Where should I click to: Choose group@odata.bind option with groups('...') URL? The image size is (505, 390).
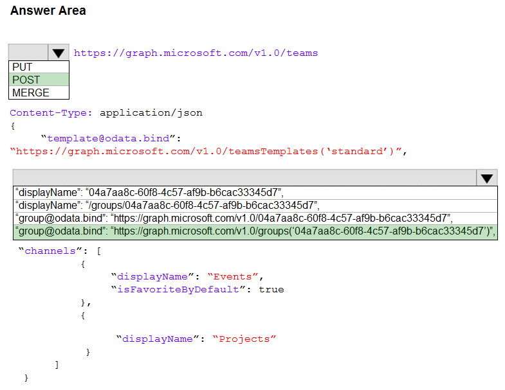point(255,231)
